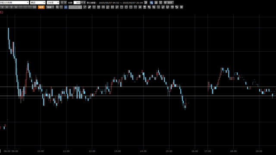Click the 15:00 time axis label
Viewport: 276px width, 155px height.
click(x=169, y=151)
